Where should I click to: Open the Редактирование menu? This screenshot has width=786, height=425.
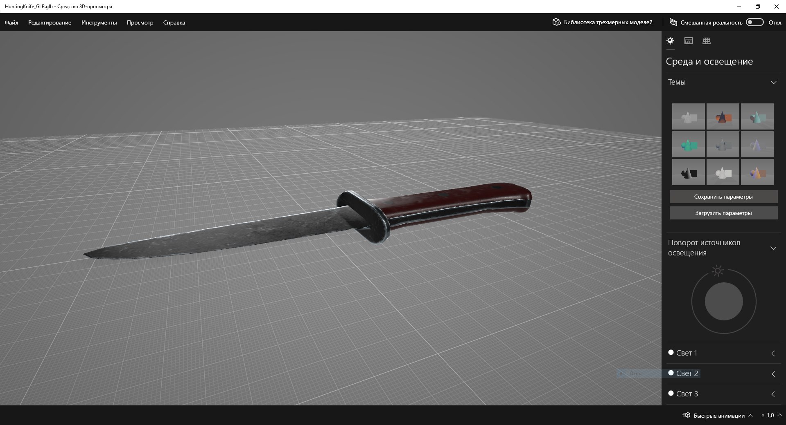pos(50,22)
